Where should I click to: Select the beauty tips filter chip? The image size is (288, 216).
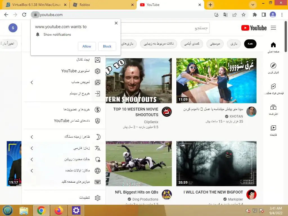(159, 44)
